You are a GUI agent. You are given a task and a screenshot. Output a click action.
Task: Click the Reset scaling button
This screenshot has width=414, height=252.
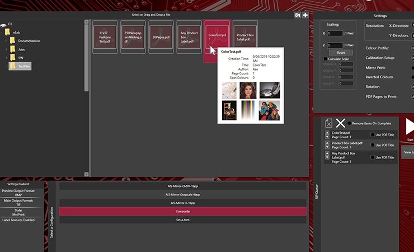click(x=341, y=52)
